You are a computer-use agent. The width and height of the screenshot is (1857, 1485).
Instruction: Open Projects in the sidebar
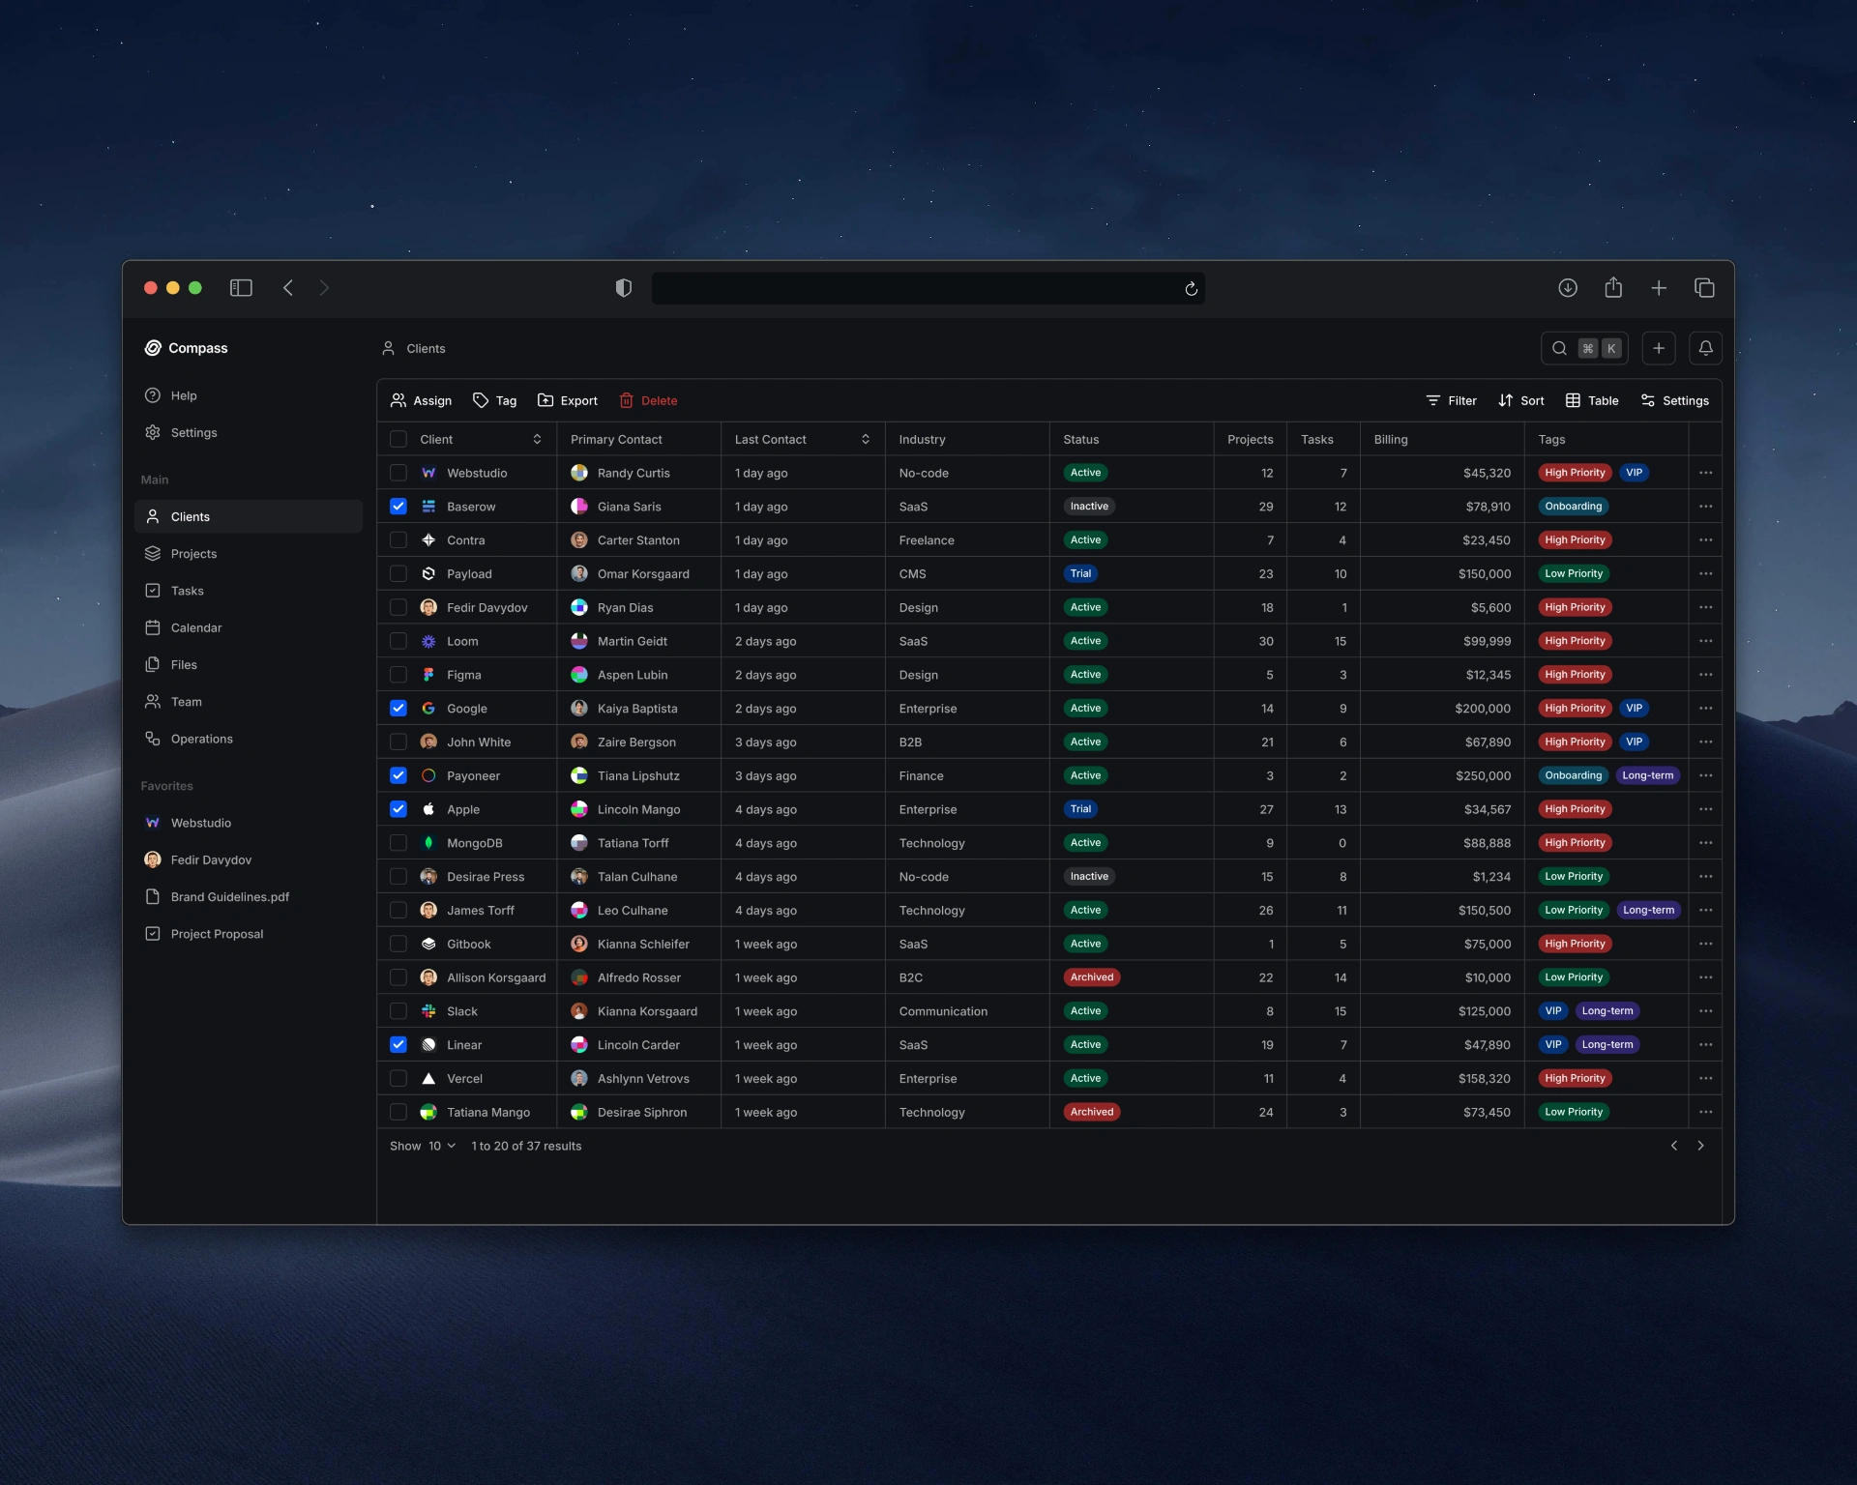pos(193,554)
